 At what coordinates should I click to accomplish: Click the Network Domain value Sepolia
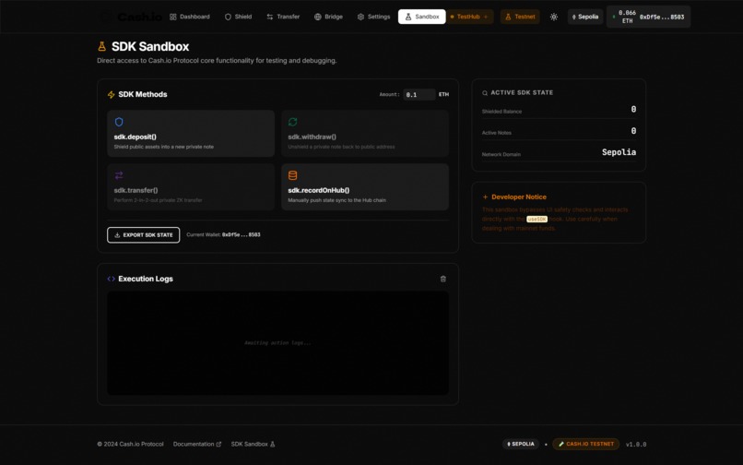619,152
